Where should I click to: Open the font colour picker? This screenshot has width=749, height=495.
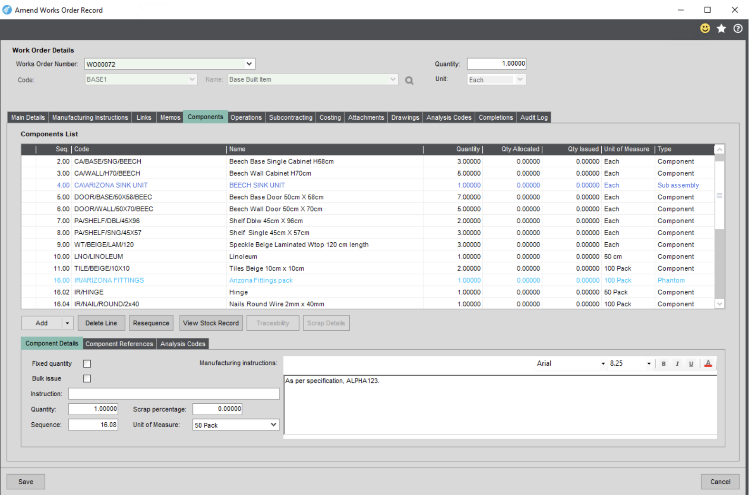(708, 364)
